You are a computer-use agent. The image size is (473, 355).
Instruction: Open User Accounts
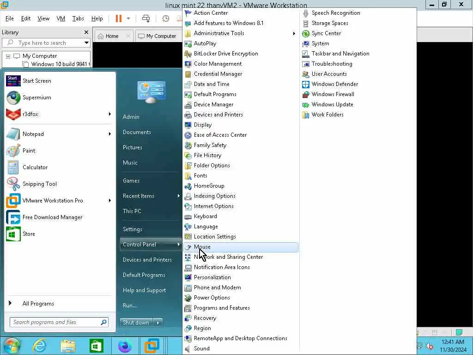[329, 74]
